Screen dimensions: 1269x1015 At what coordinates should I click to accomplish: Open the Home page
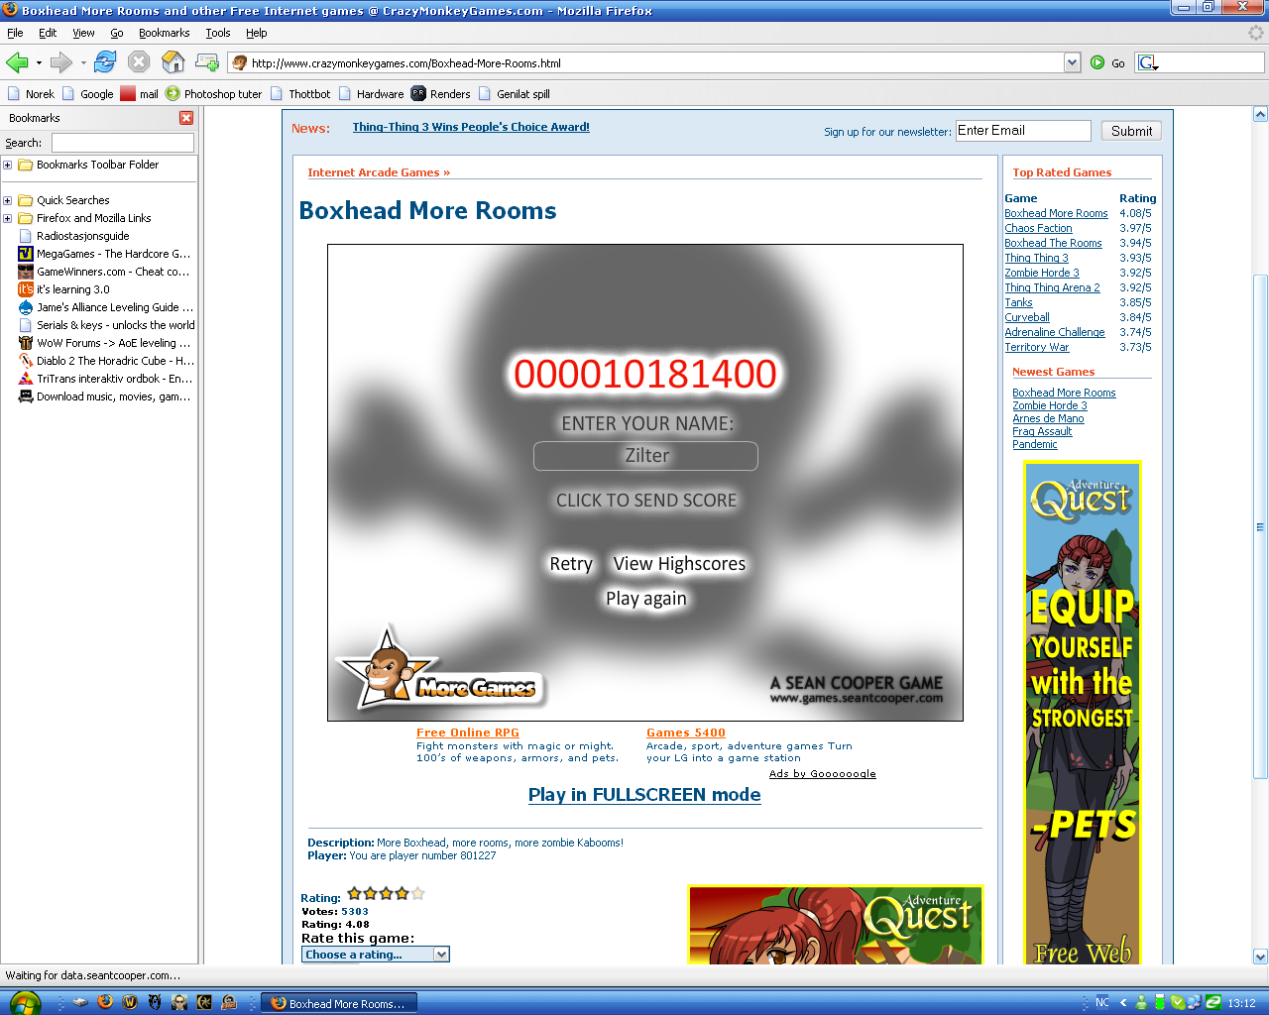click(173, 62)
